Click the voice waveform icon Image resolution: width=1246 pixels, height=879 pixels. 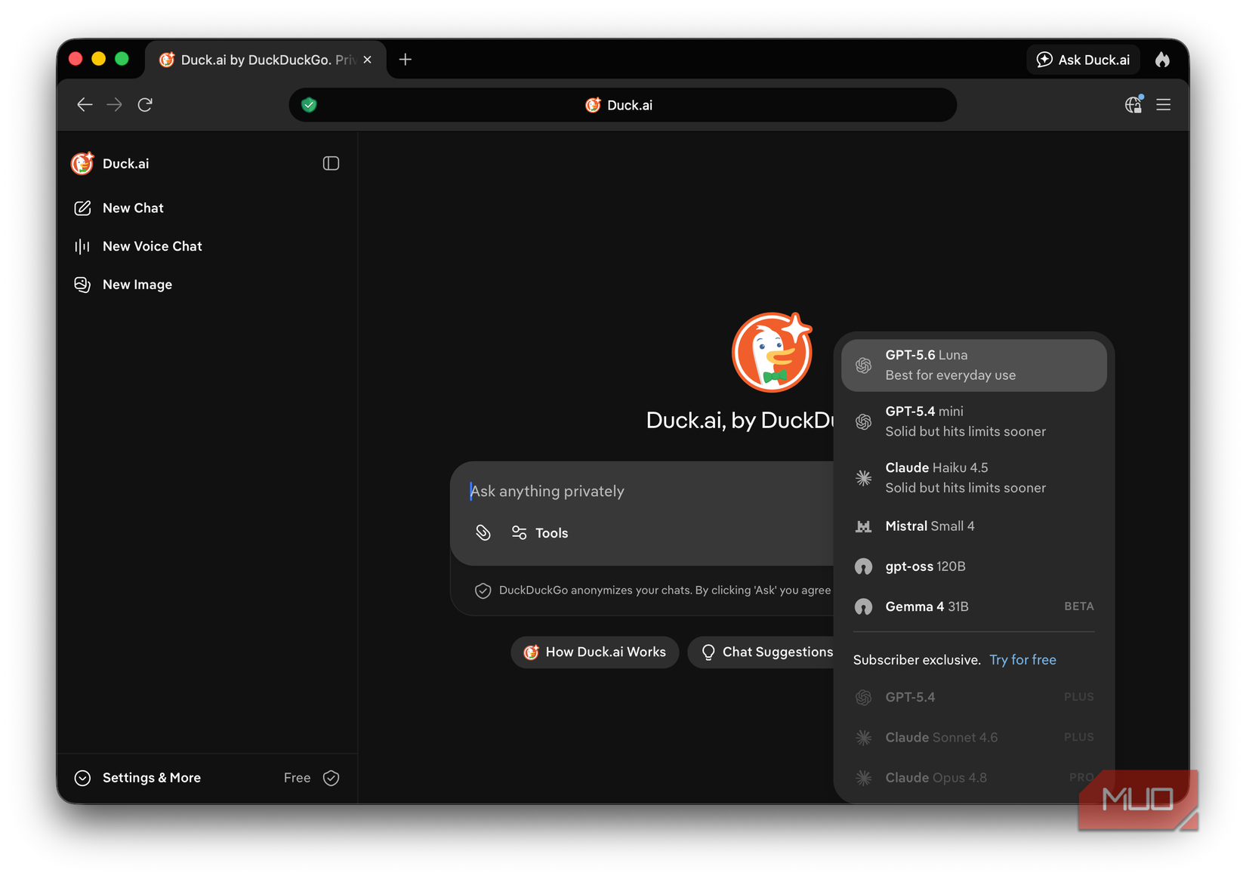coord(82,246)
